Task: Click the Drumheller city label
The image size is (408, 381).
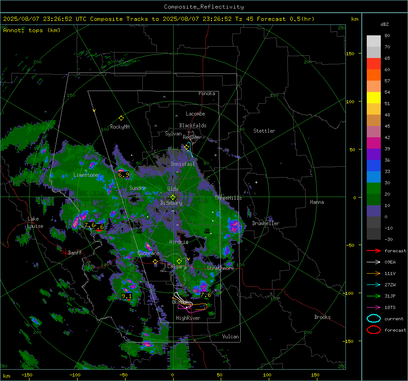Action: pyautogui.click(x=266, y=223)
